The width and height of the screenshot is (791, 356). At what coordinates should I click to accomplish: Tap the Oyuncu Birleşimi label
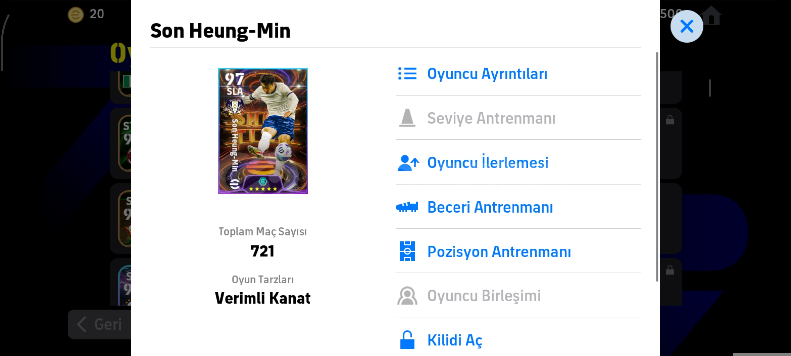click(484, 296)
